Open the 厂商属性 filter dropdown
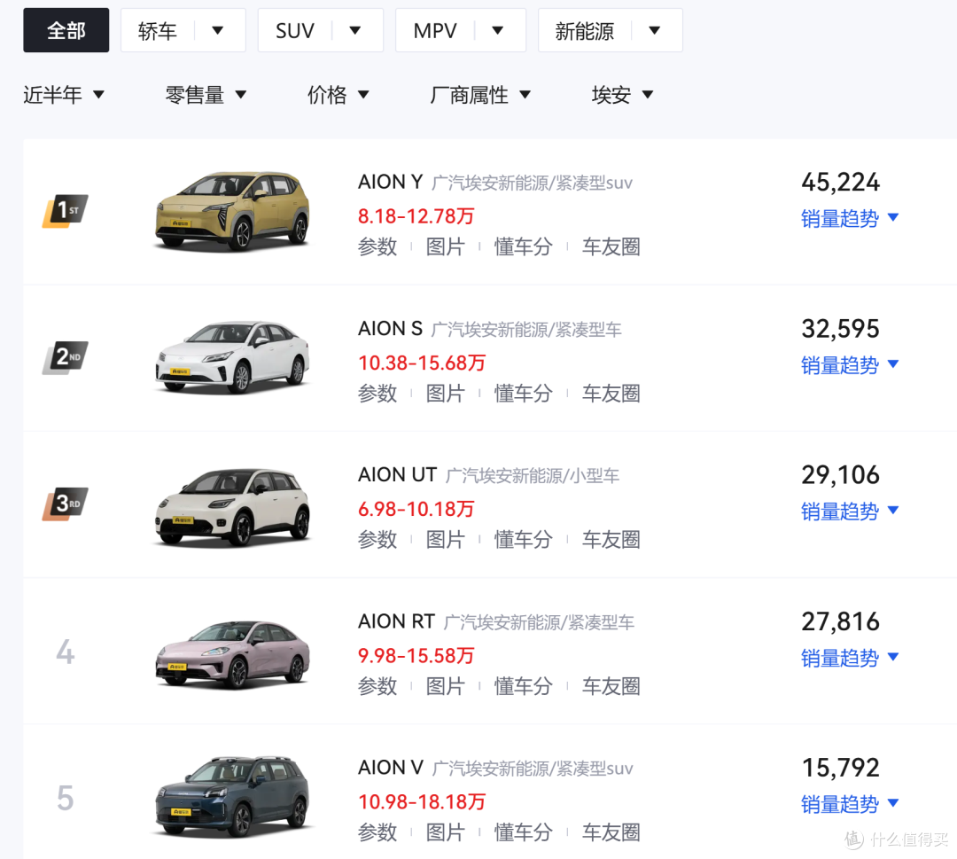This screenshot has width=957, height=859. [480, 95]
